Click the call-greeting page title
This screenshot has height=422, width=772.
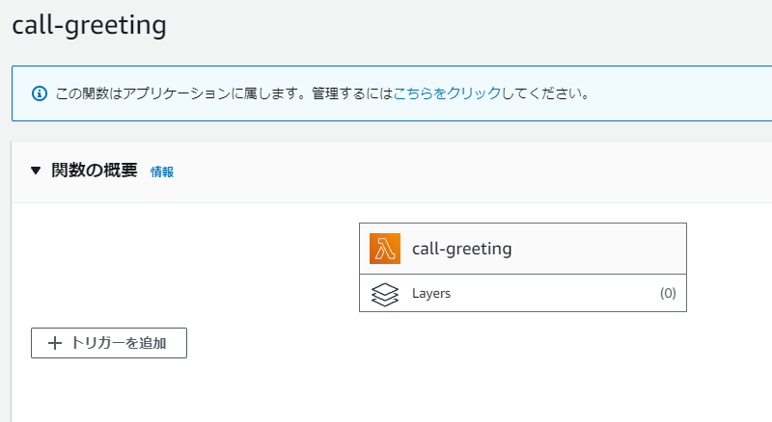pos(89,25)
